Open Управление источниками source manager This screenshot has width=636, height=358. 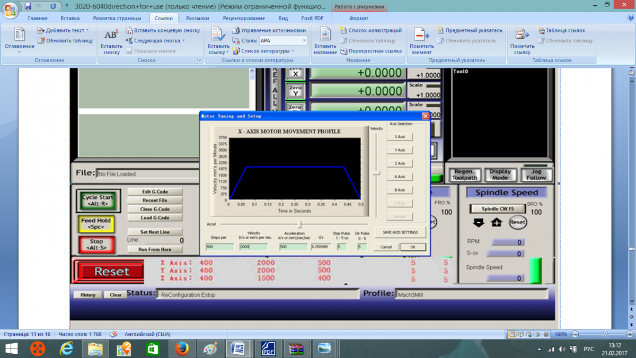(269, 31)
